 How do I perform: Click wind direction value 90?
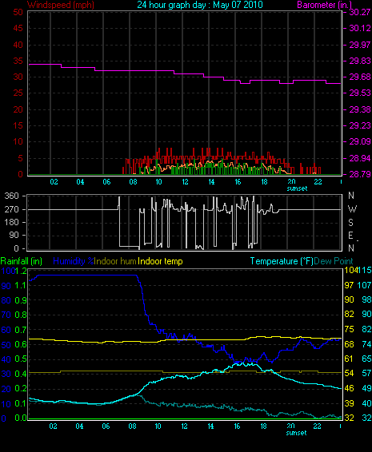coord(14,236)
